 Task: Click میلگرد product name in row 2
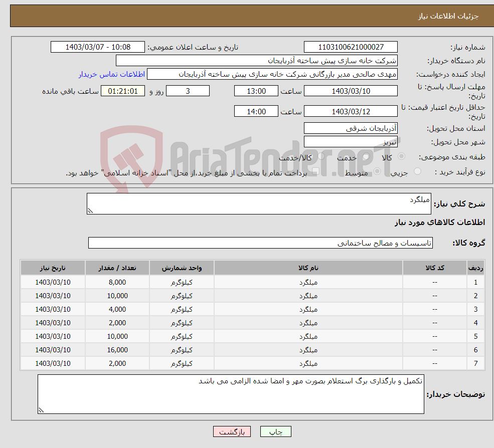[308, 296]
